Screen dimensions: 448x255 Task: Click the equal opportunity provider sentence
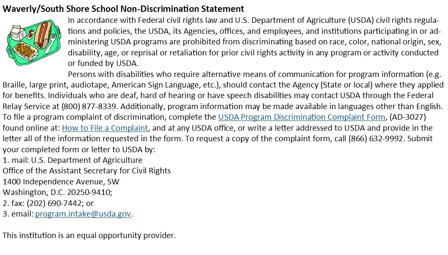[89, 236]
